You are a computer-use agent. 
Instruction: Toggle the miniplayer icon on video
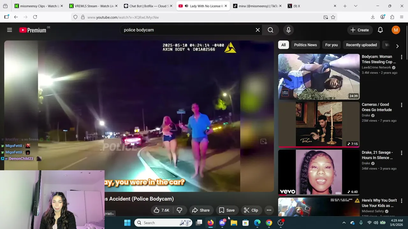pyautogui.click(x=263, y=142)
